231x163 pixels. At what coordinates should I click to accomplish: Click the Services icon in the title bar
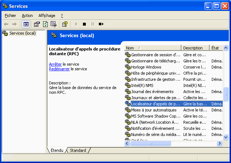point(5,6)
